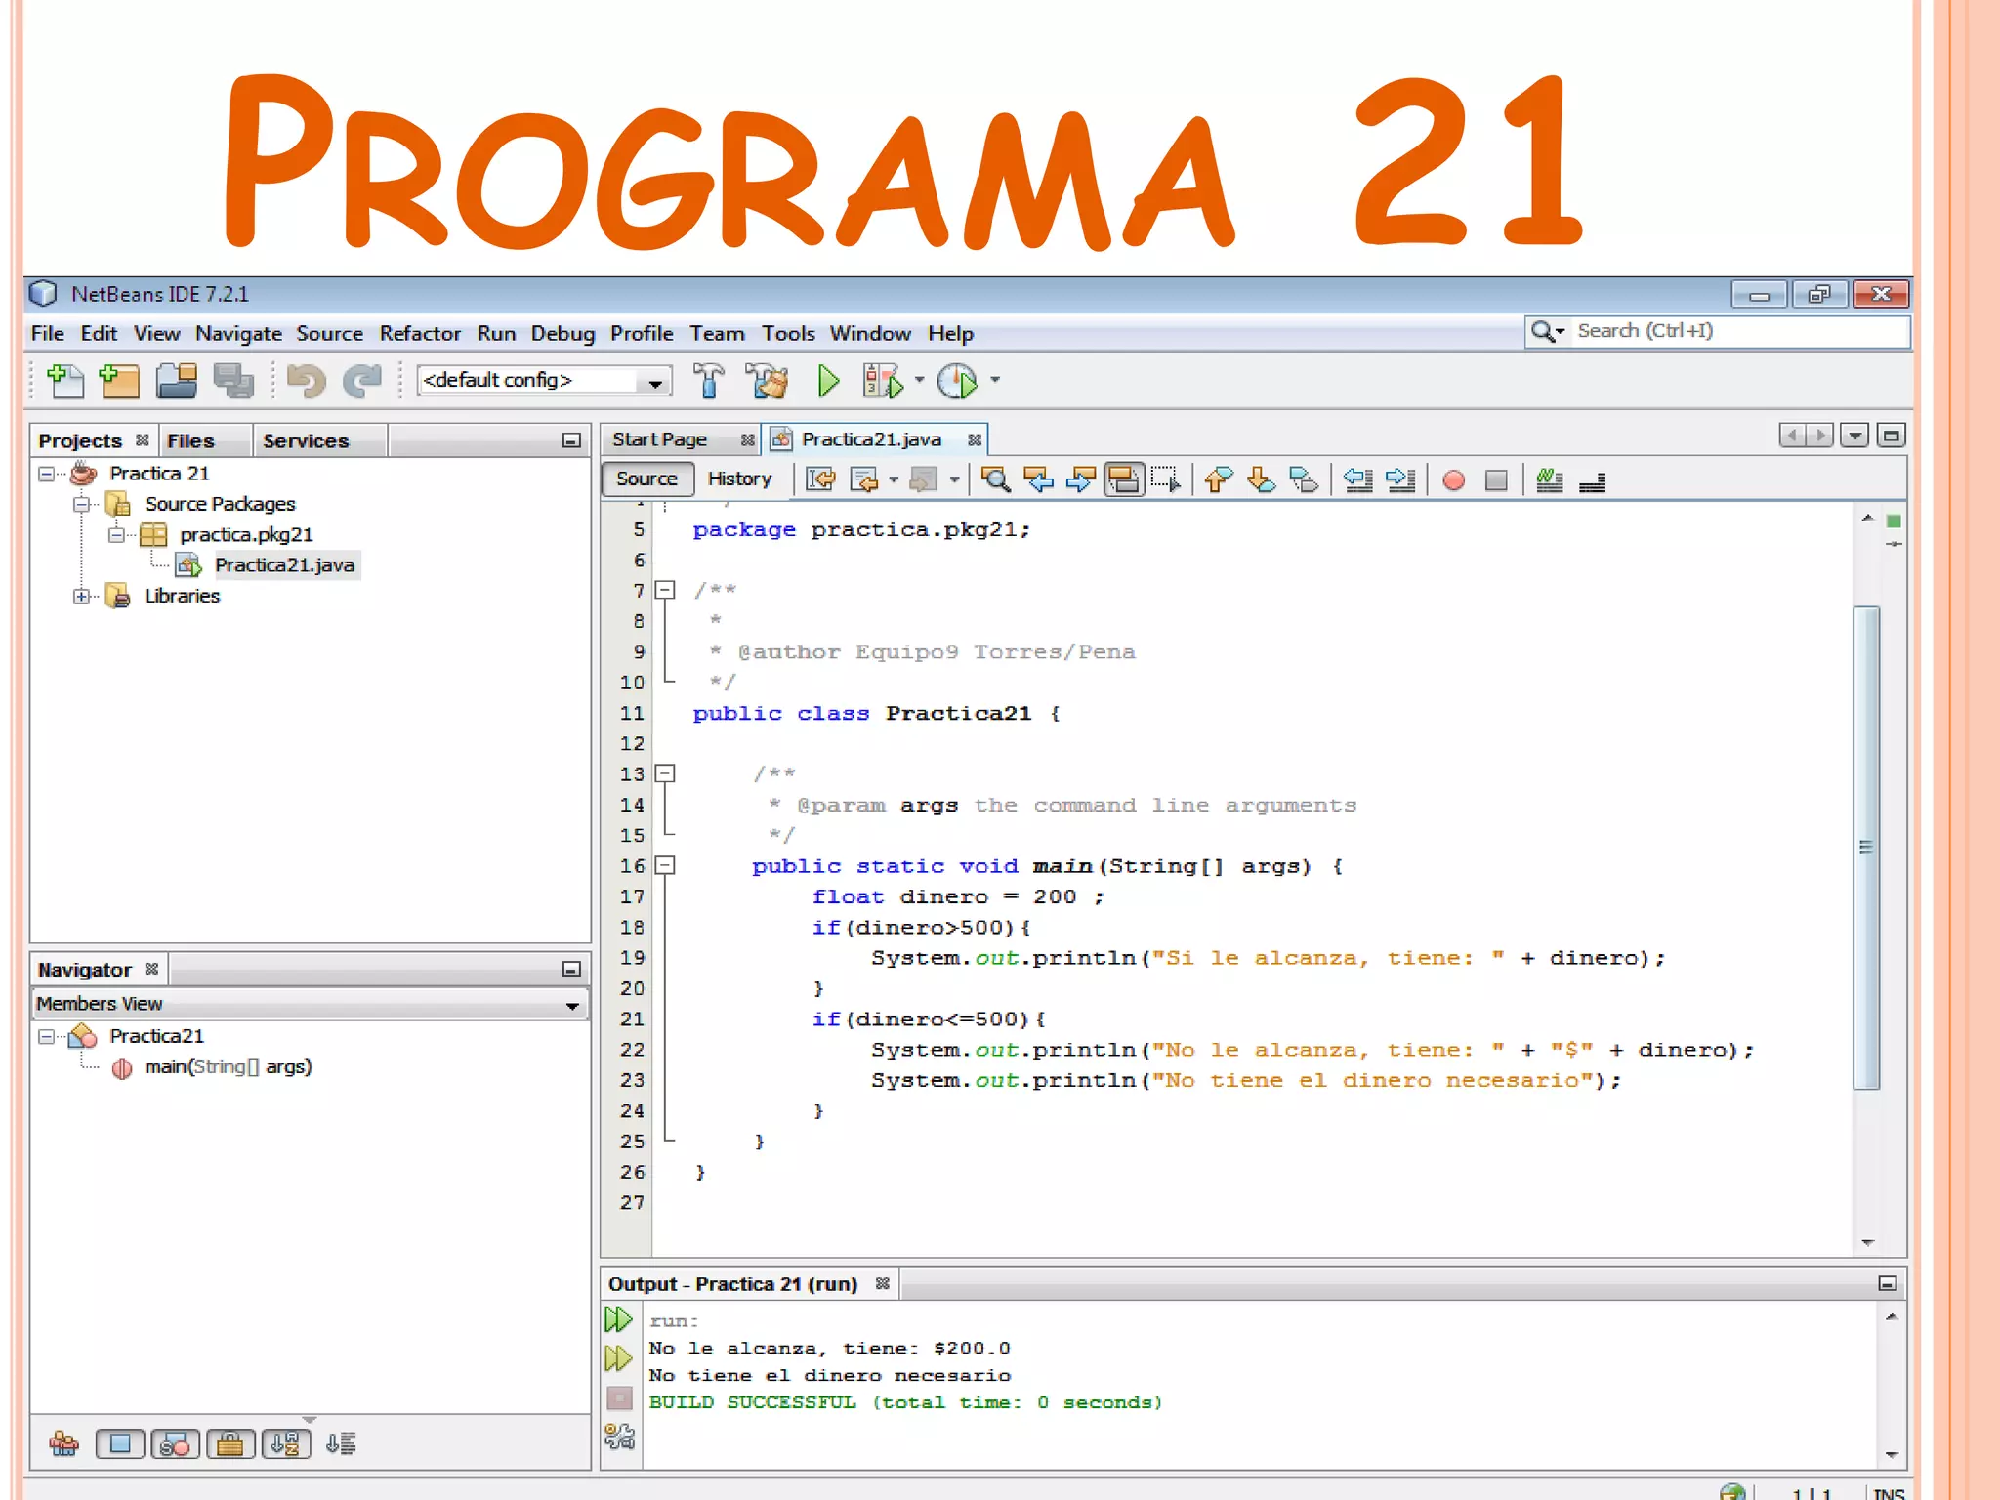The height and width of the screenshot is (1500, 2000).
Task: Click Re-run with different parameters icon
Action: pyautogui.click(x=619, y=1358)
